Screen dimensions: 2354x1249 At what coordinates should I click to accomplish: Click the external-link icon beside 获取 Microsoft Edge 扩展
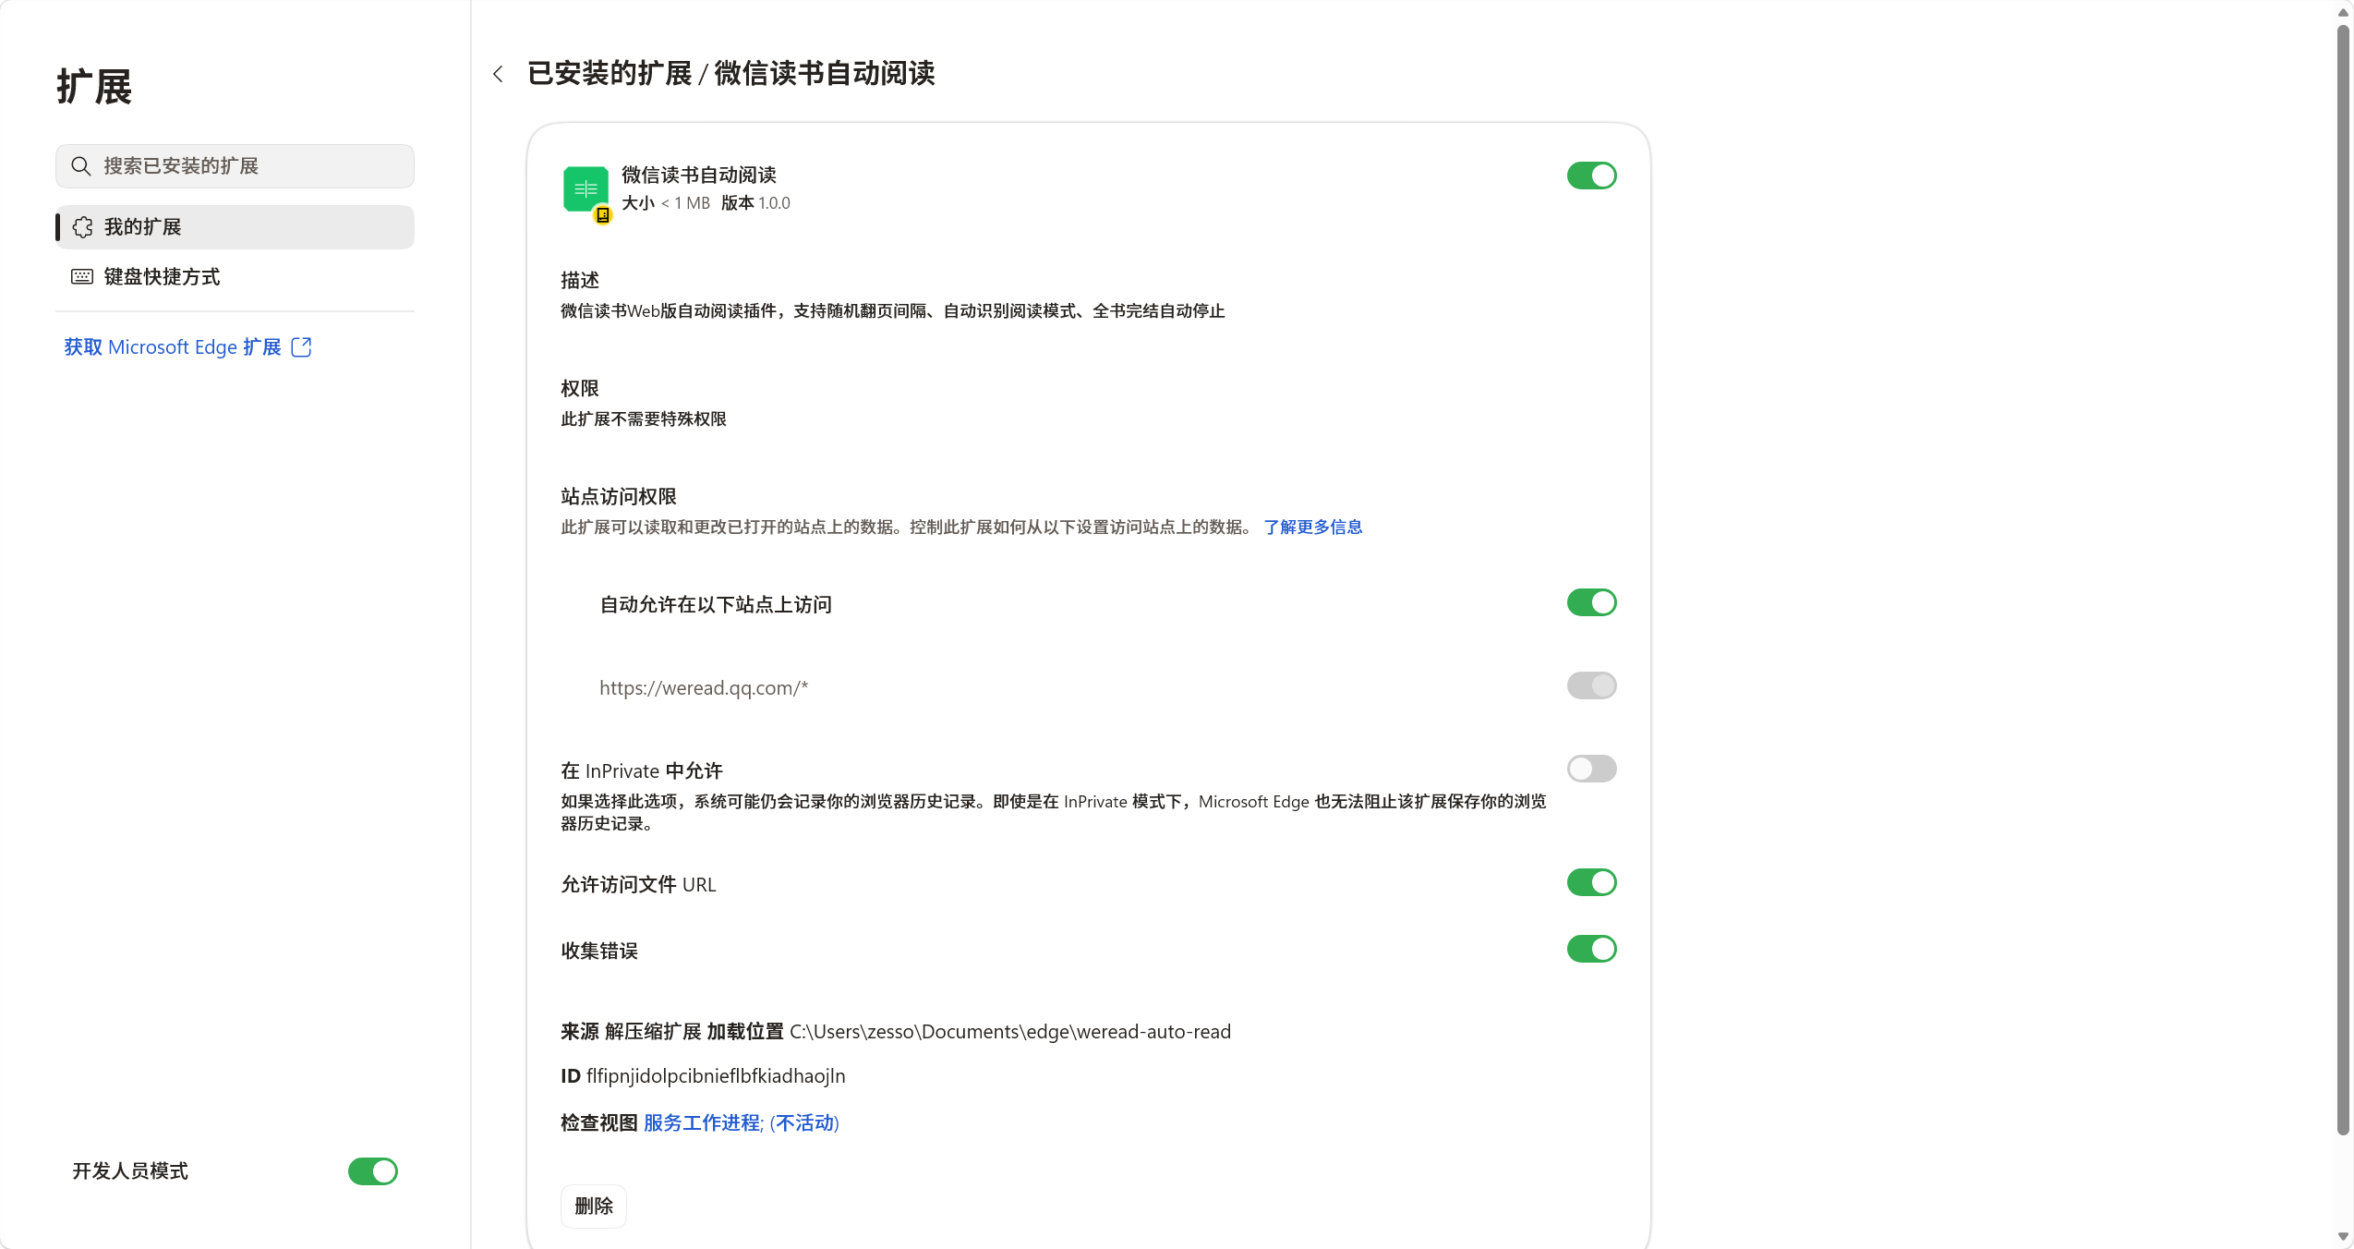click(301, 346)
